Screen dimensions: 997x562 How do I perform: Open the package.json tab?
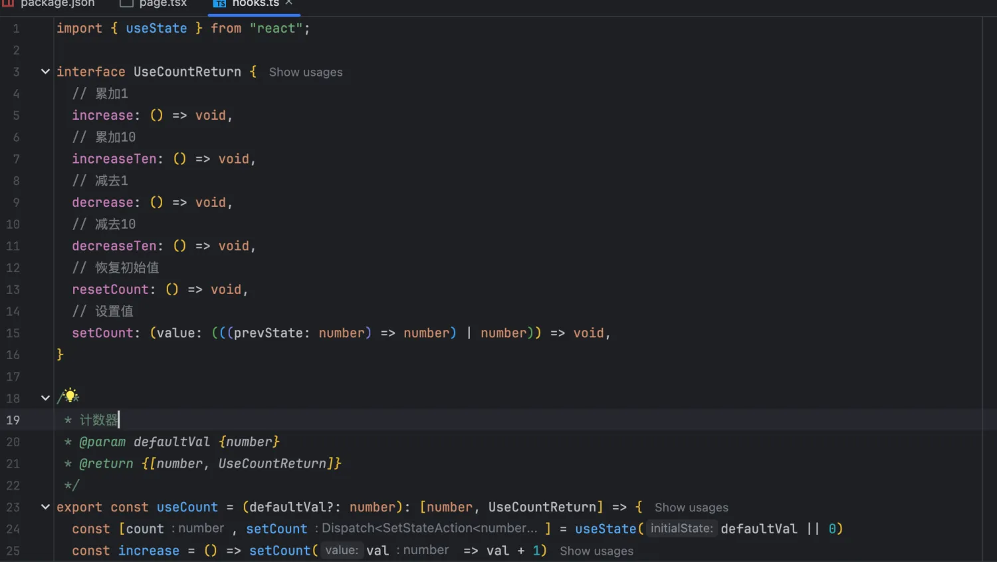click(x=49, y=4)
